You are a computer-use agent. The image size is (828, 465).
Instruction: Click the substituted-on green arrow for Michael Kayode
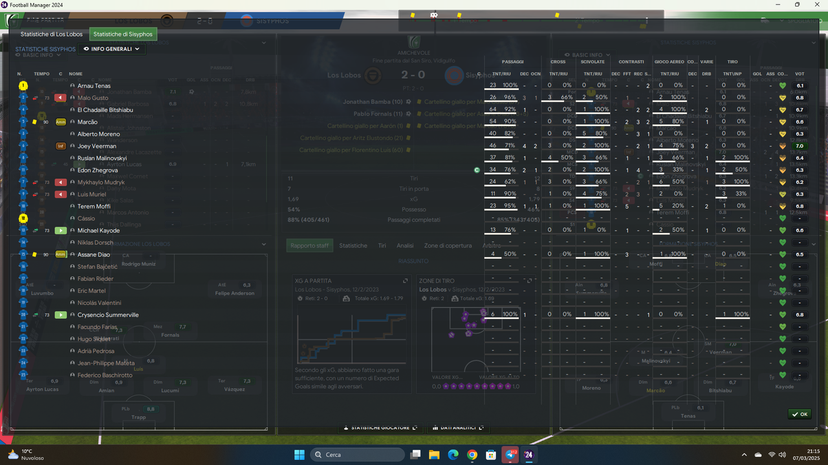60,231
